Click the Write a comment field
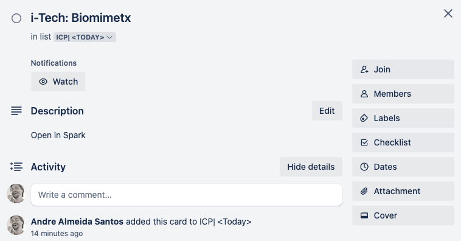461x241 pixels. [186, 195]
